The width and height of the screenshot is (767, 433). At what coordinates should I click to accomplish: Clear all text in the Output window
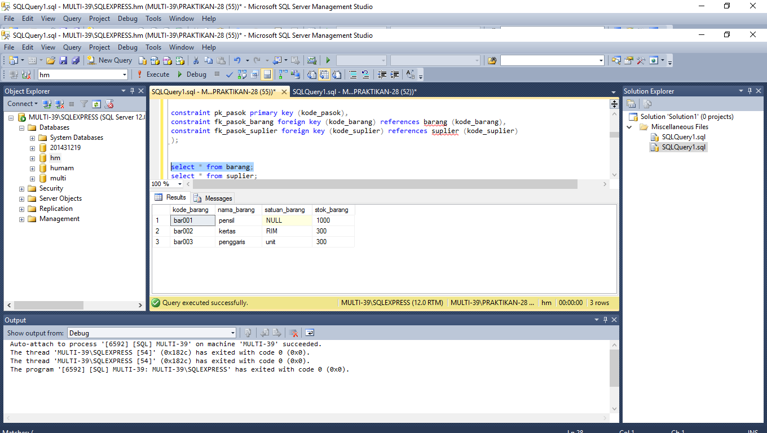point(294,332)
